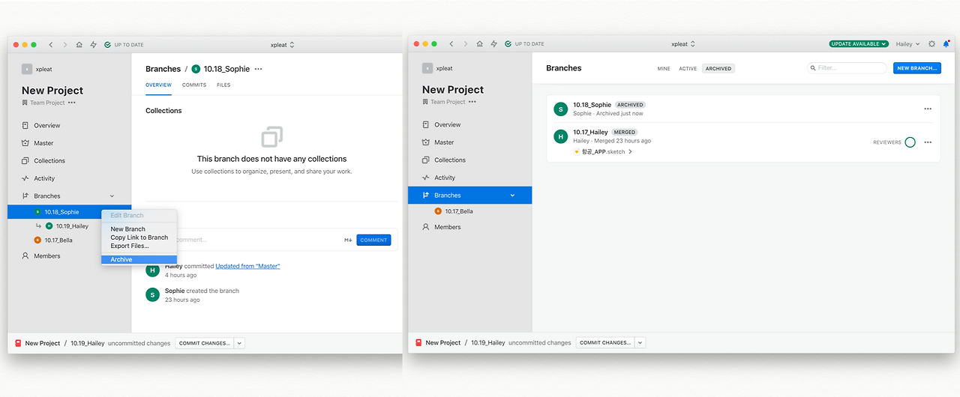Open the ellipsis menu beside the 10.18_Sophie heading
The width and height of the screenshot is (960, 397).
click(259, 69)
